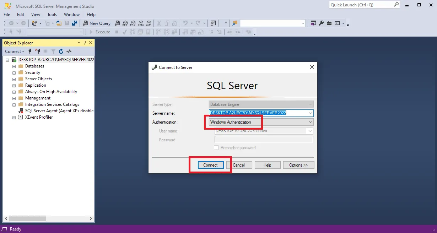Click the New Project toolbar icon
The width and height of the screenshot is (437, 233).
pos(34,23)
